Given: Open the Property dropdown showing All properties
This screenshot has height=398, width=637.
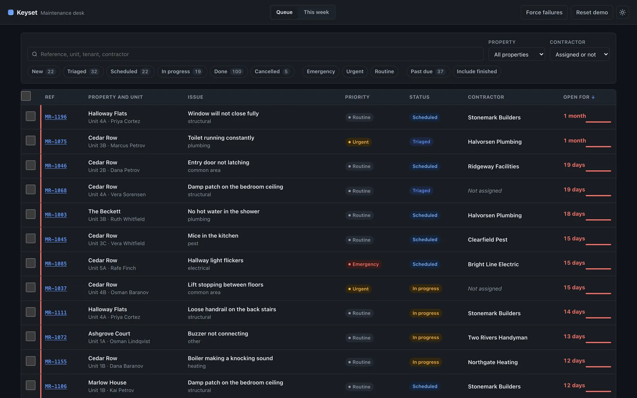Looking at the screenshot, I should [x=517, y=54].
